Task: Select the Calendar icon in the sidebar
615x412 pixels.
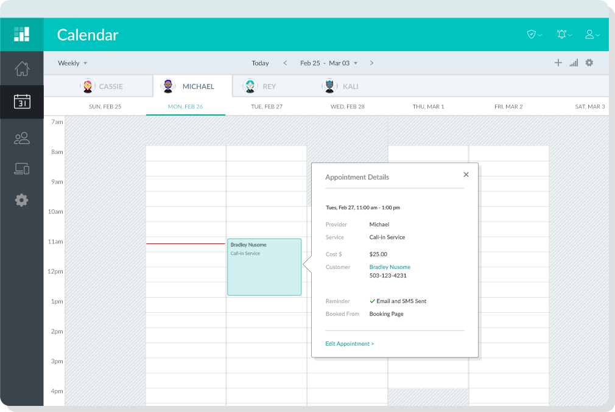Action: pos(22,102)
